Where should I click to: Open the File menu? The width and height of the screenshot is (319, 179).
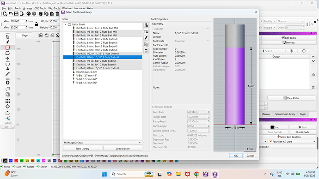[4, 8]
